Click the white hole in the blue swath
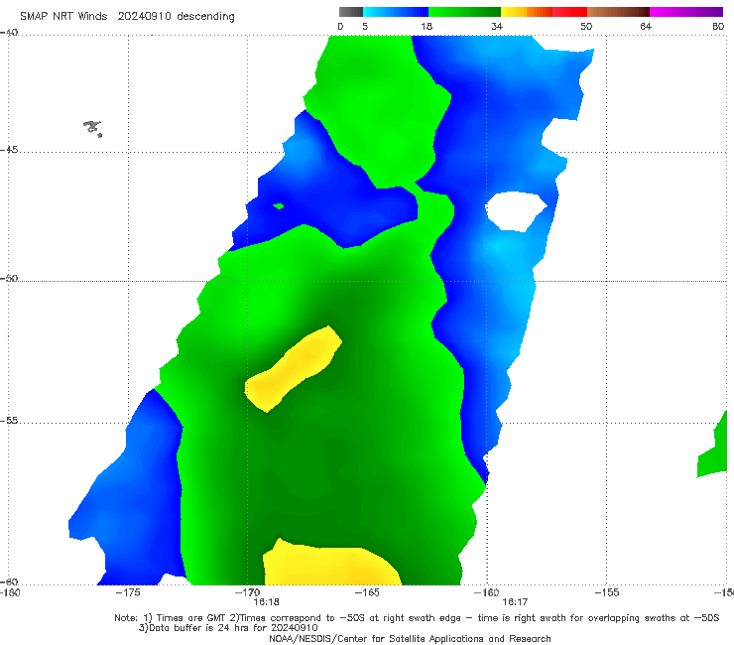The width and height of the screenshot is (734, 645). click(x=516, y=210)
